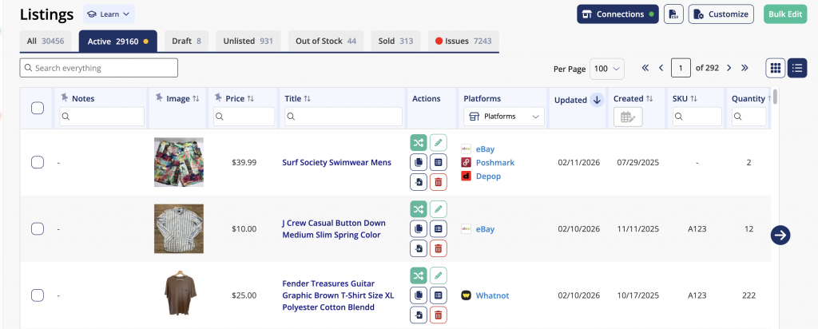Click crosslist shuffle icon for Surf Society Swimwear
Viewport: 818px width, 329px height.
pyautogui.click(x=419, y=143)
